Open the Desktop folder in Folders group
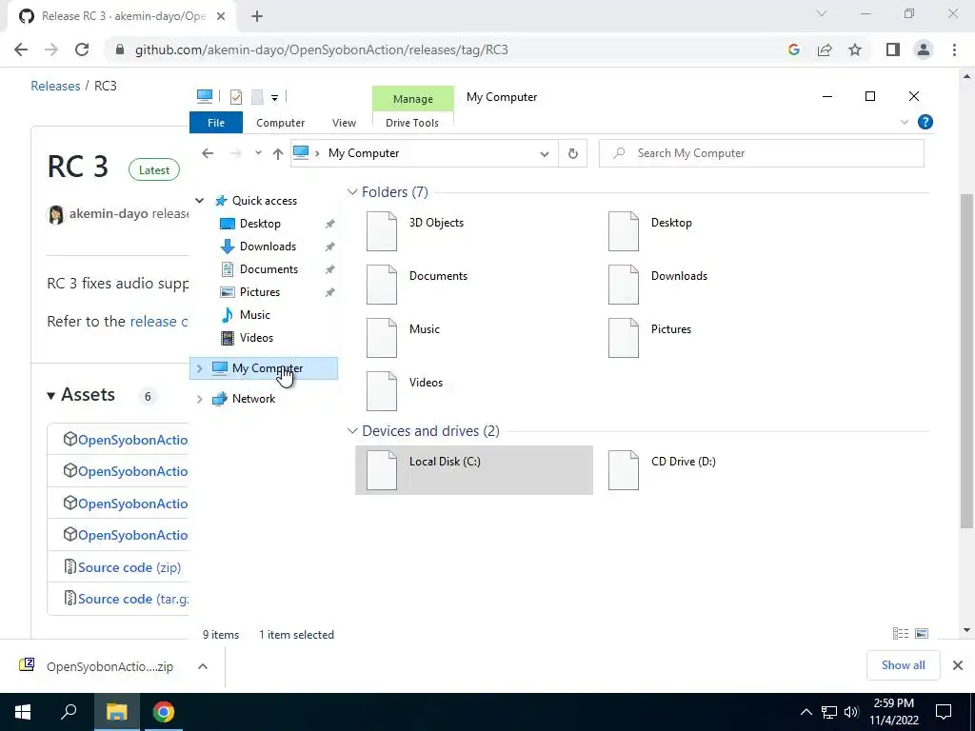This screenshot has height=731, width=975. [623, 231]
